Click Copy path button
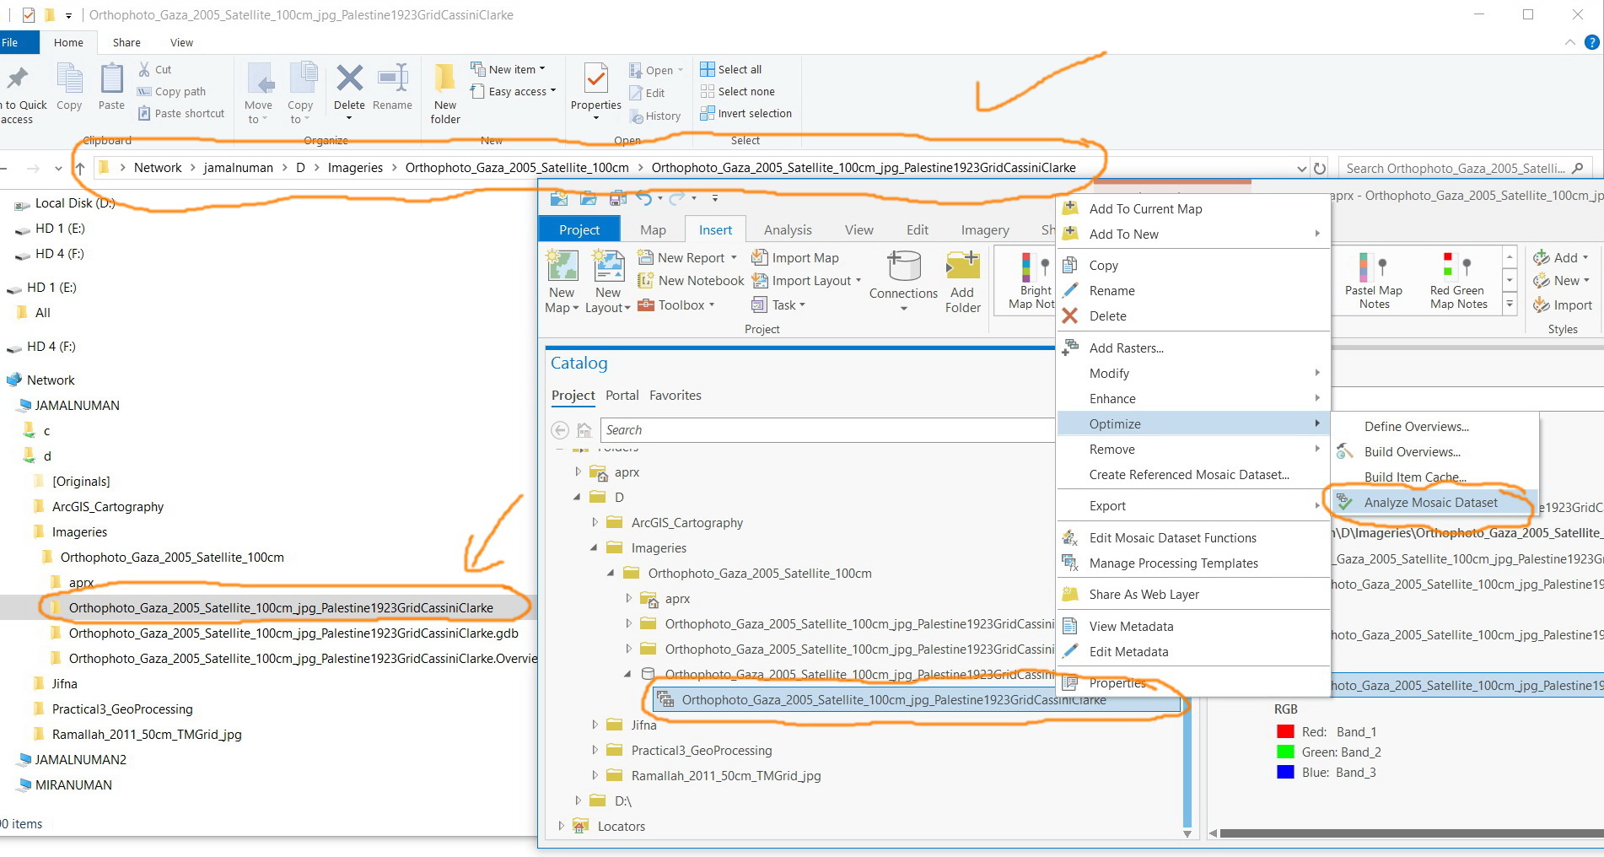1604x857 pixels. [x=172, y=91]
